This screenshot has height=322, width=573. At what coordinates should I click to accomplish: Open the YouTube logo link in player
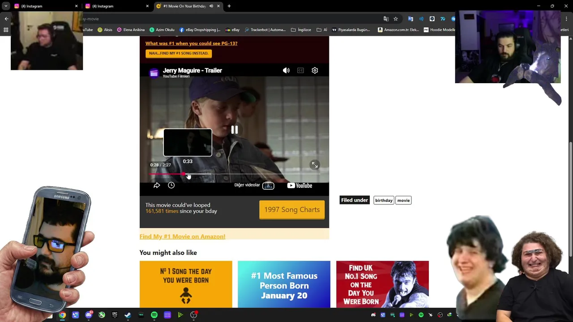[299, 185]
